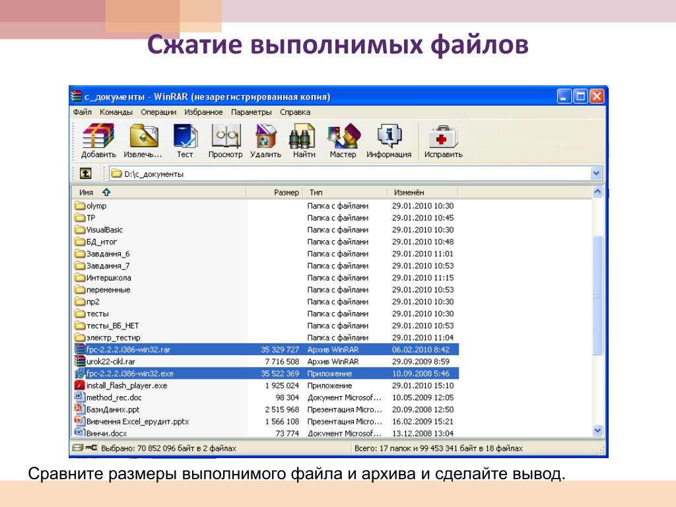Select the переменные folder
Viewport: 676px width, 507px height.
click(x=102, y=290)
